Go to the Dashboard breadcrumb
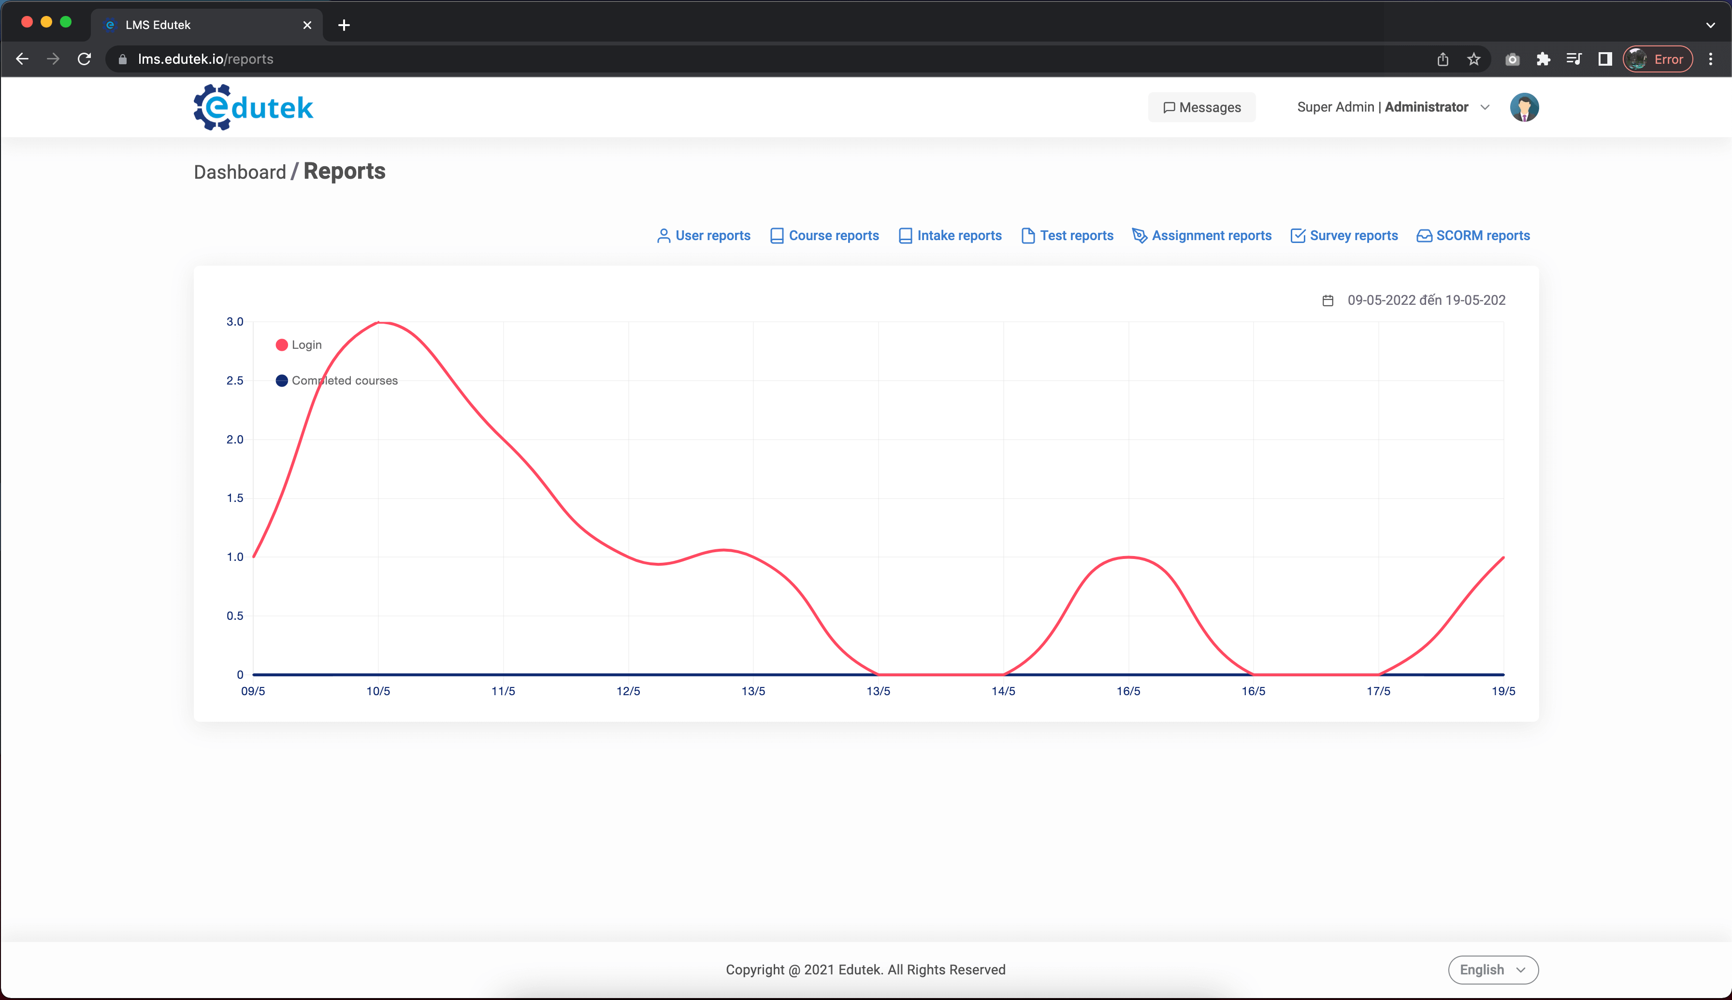This screenshot has height=1000, width=1732. click(x=240, y=171)
